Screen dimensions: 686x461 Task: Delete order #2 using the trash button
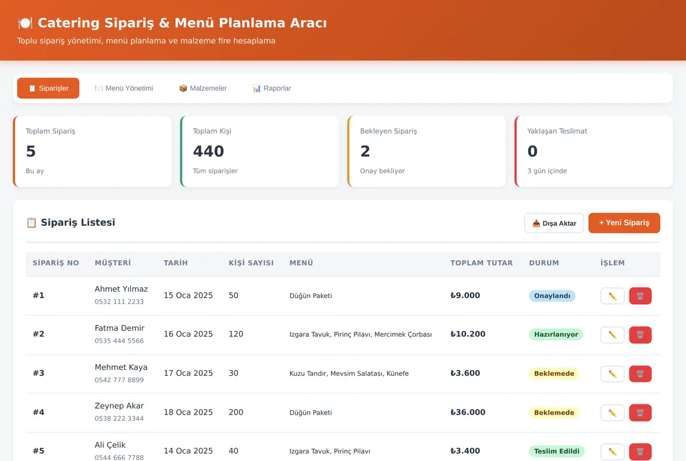tap(640, 335)
